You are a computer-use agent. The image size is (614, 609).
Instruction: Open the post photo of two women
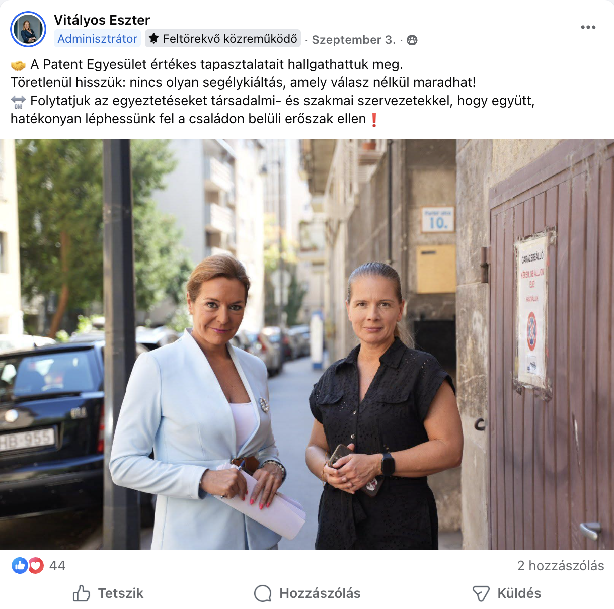click(x=307, y=344)
